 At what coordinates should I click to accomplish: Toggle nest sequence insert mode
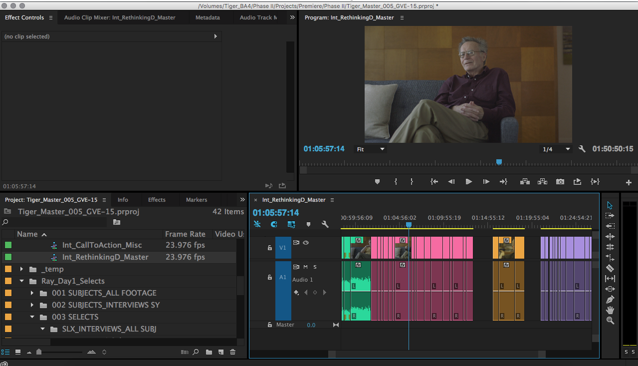[257, 224]
